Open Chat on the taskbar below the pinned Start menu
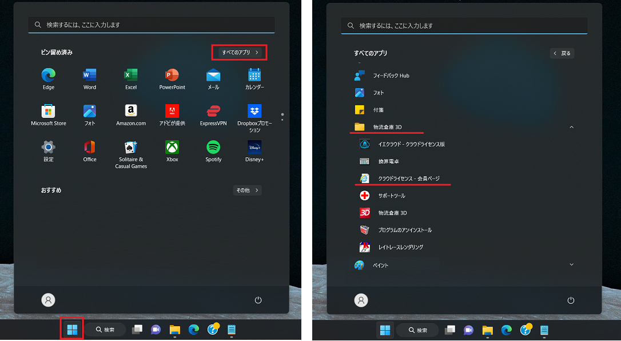This screenshot has height=341, width=621. click(x=156, y=329)
